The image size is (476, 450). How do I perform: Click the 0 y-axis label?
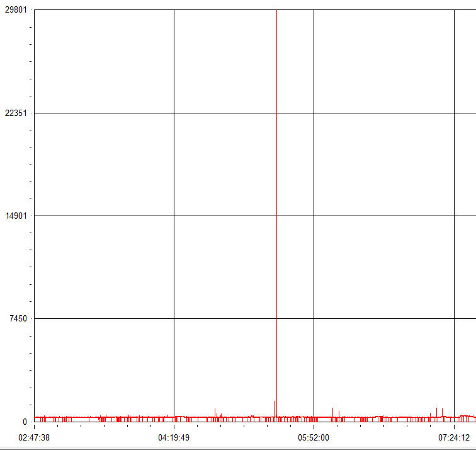pyautogui.click(x=25, y=422)
